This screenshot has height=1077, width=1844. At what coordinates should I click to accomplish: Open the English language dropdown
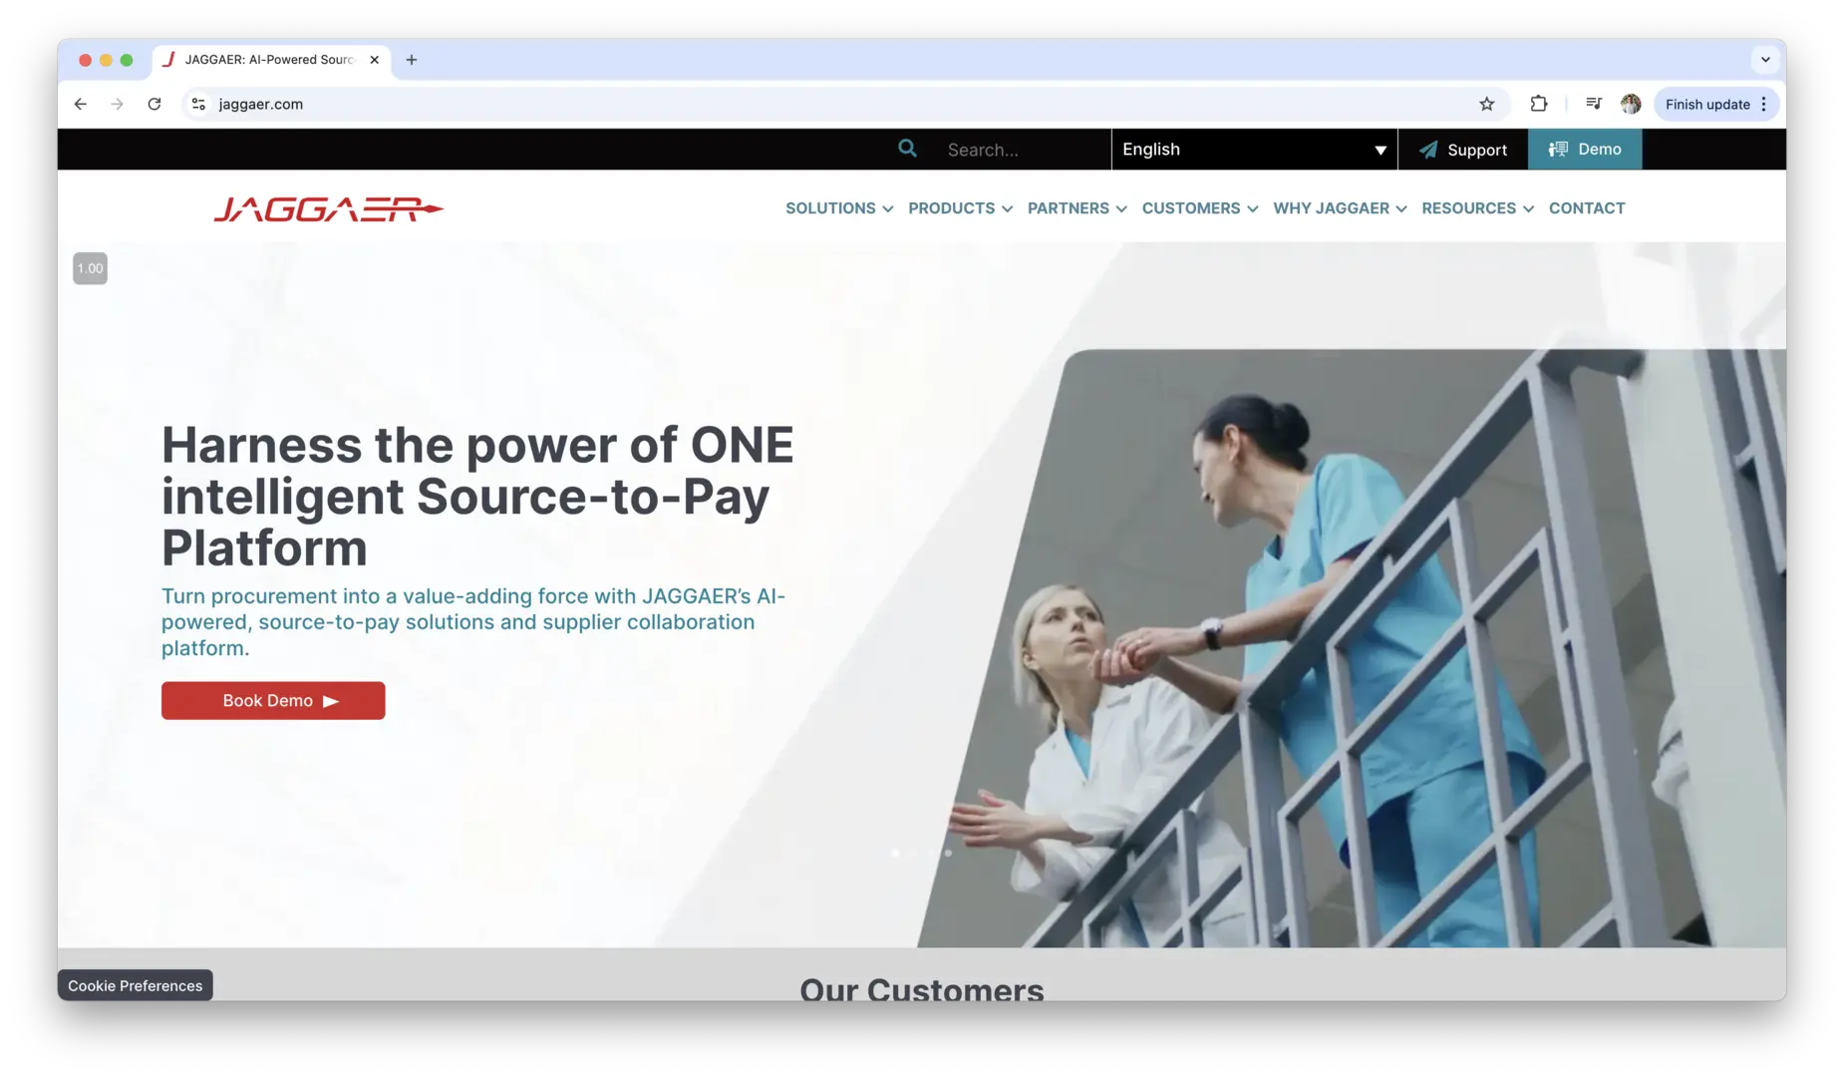1254,150
